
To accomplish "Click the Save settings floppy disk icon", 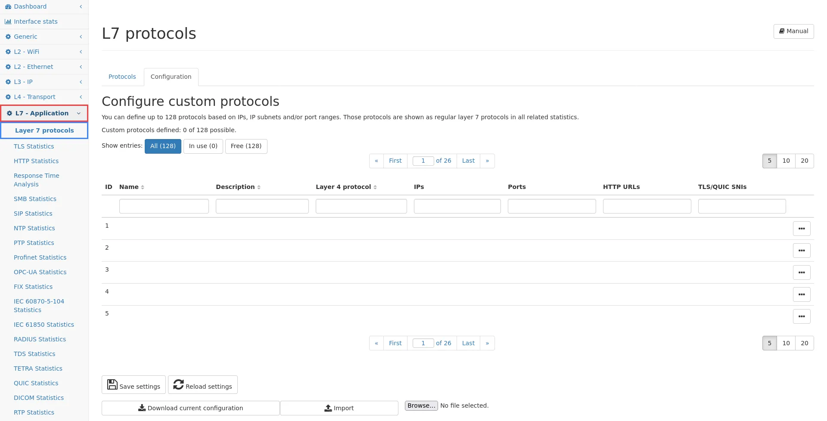I will (112, 384).
